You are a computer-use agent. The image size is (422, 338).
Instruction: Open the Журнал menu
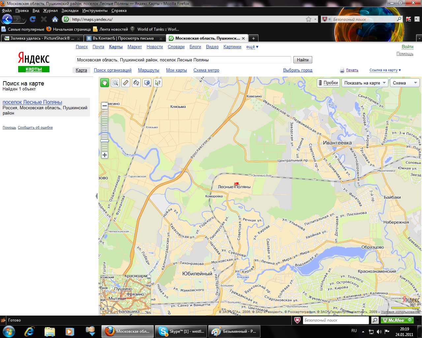tap(50, 11)
